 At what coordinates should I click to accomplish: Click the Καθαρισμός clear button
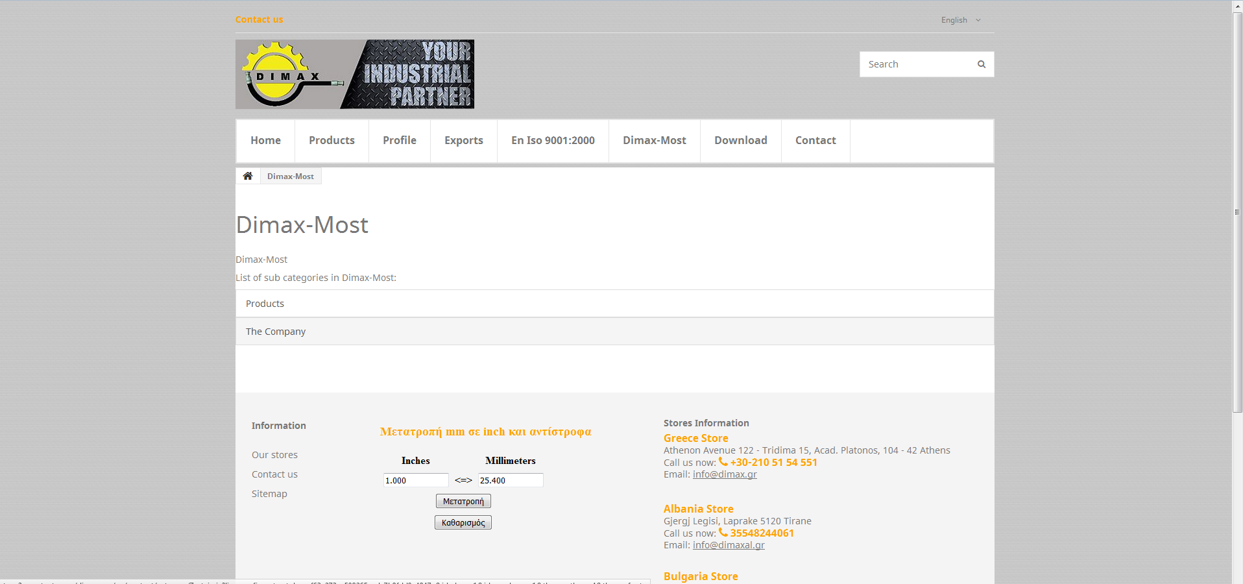coord(463,522)
